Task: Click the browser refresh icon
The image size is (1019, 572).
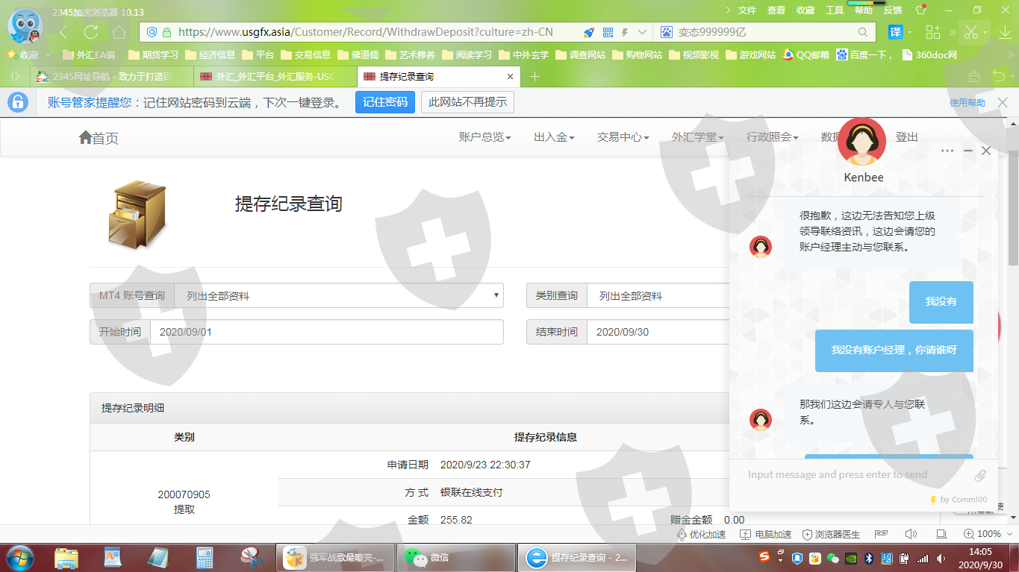Action: tap(91, 32)
